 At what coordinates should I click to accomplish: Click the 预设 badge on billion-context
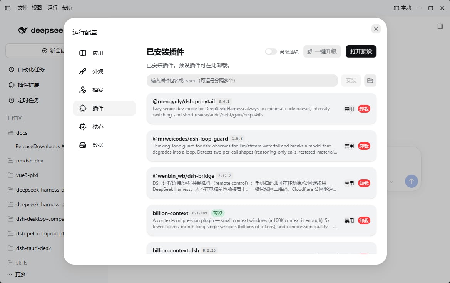(x=217, y=213)
